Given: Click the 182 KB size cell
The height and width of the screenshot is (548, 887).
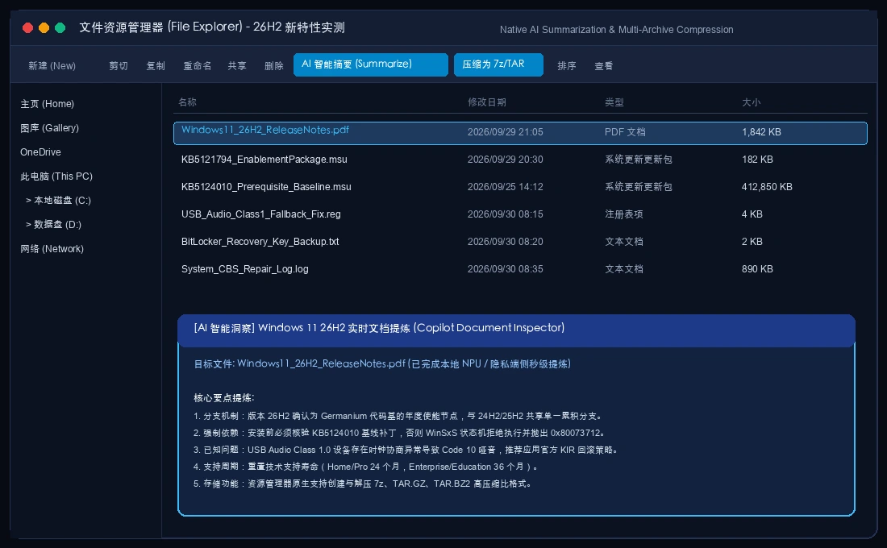Looking at the screenshot, I should coord(757,160).
